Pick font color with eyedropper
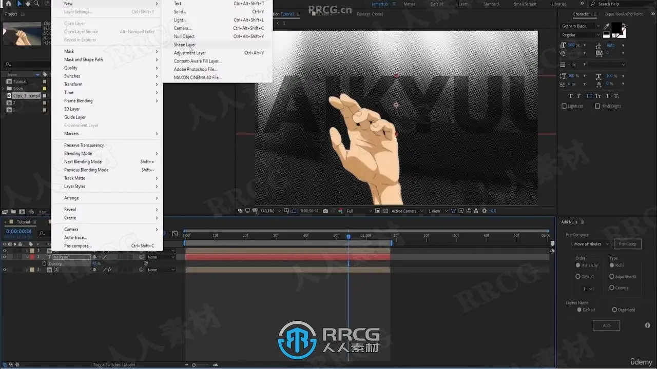Image resolution: width=657 pixels, height=369 pixels. (607, 27)
